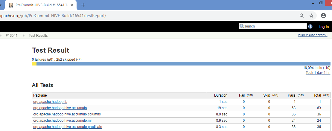Select the PreCommit-HIVE-Build #16541 tab
The width and height of the screenshot is (332, 131).
[40, 5]
